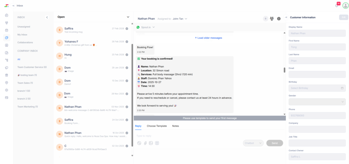Click the conversation info icon
Viewport: 349px width, 164px height.
click(x=279, y=19)
